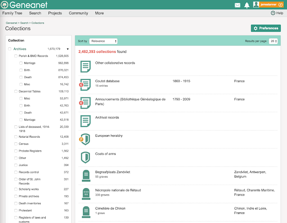Check the Death inventories checkbox

(x=16, y=203)
